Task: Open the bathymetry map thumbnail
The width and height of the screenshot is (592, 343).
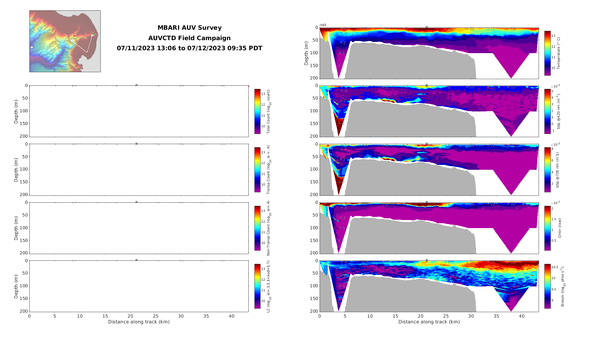Action: tap(65, 41)
